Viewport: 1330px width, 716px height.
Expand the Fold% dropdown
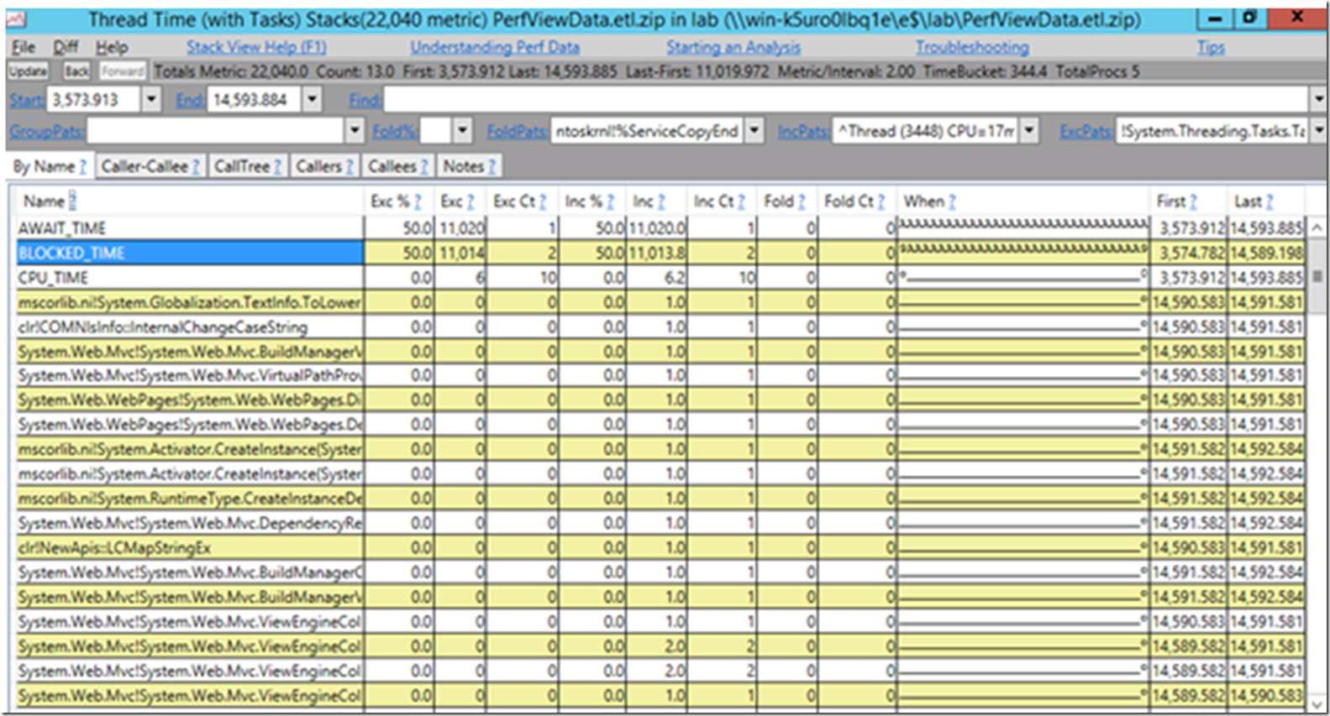pyautogui.click(x=462, y=131)
